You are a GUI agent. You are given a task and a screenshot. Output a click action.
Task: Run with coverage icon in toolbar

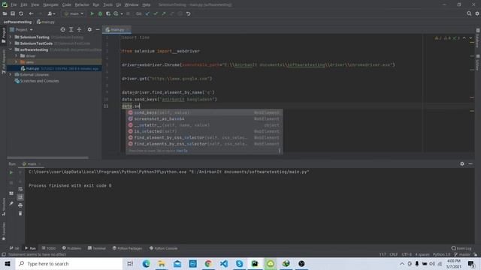pos(108,13)
